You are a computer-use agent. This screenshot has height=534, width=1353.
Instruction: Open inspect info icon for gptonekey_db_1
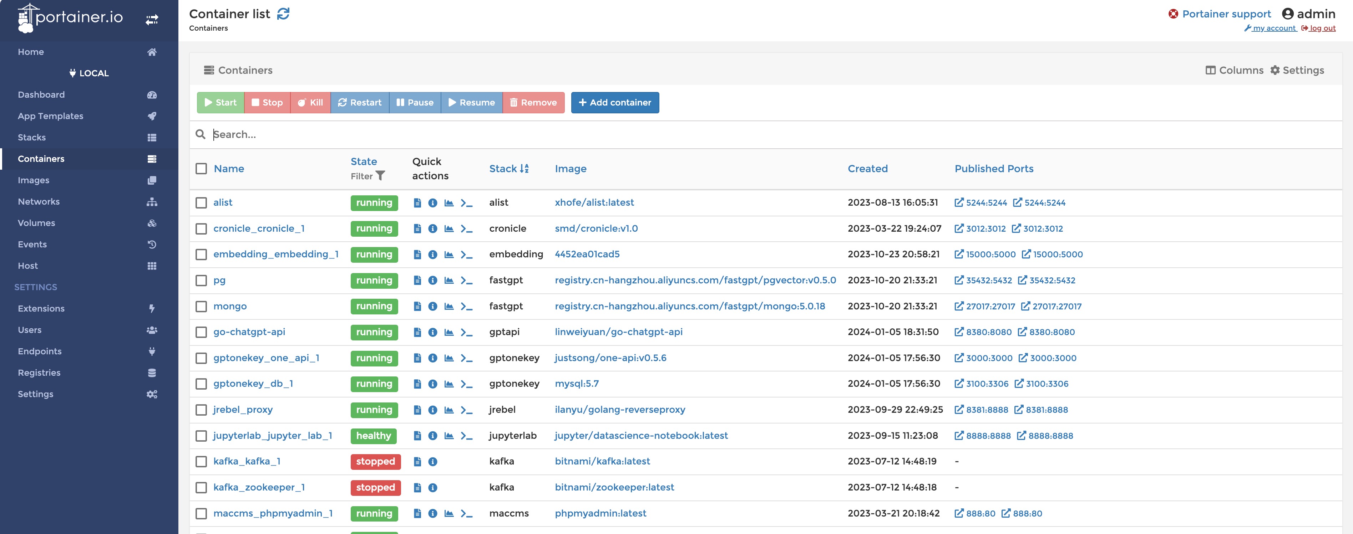point(432,384)
